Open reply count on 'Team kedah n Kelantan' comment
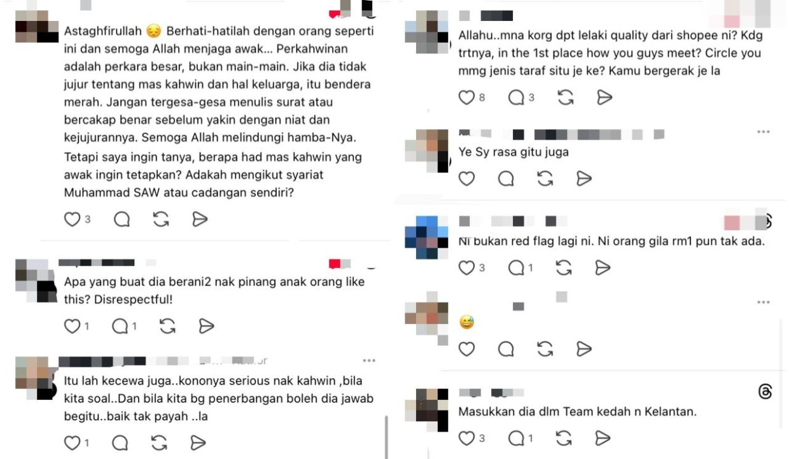This screenshot has height=459, width=789. (521, 439)
